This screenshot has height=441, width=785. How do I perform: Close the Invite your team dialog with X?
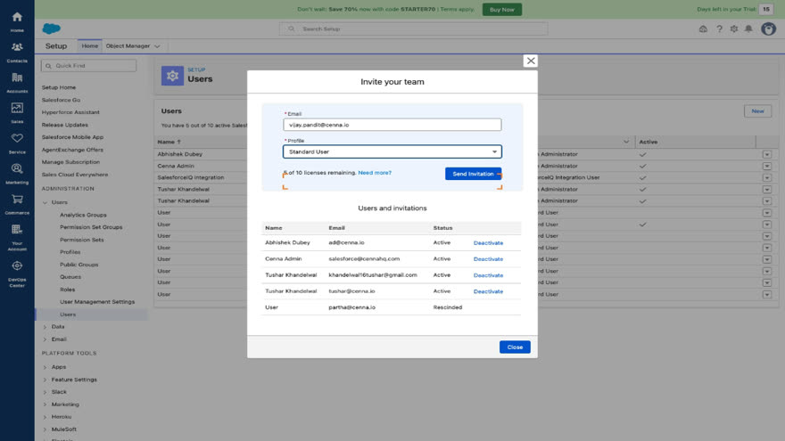click(x=531, y=61)
